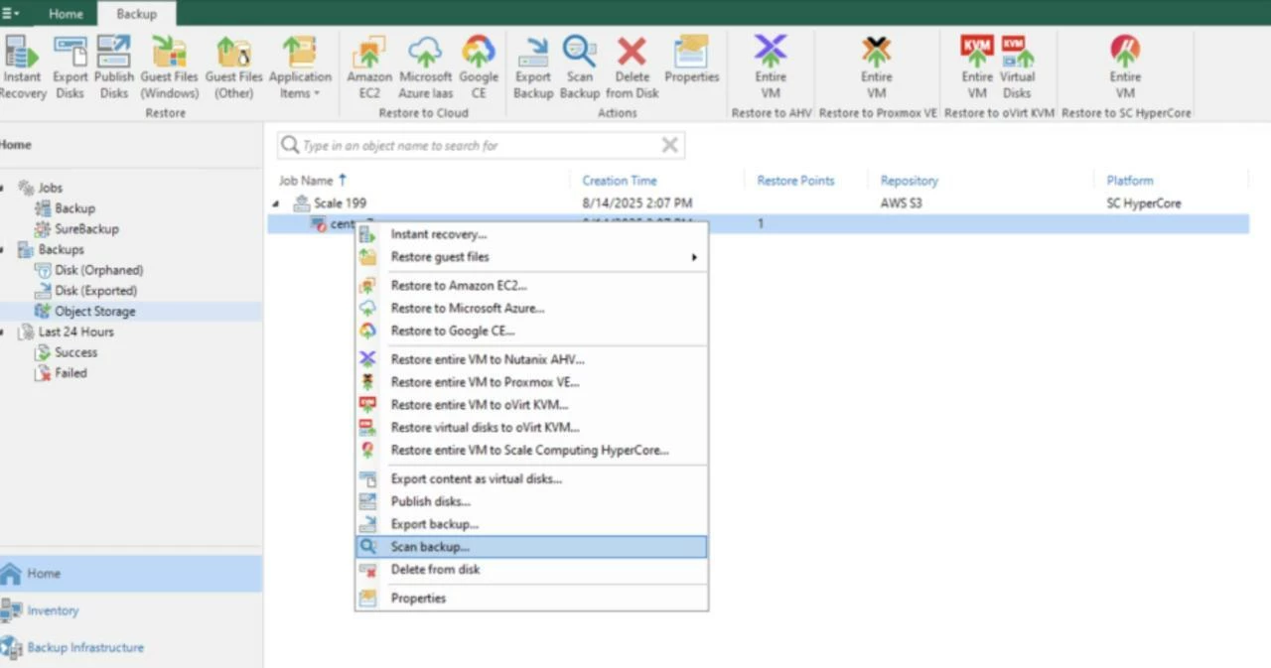This screenshot has width=1271, height=668.
Task: Click Entire VM Restore to Proxmox VE
Action: tap(876, 67)
